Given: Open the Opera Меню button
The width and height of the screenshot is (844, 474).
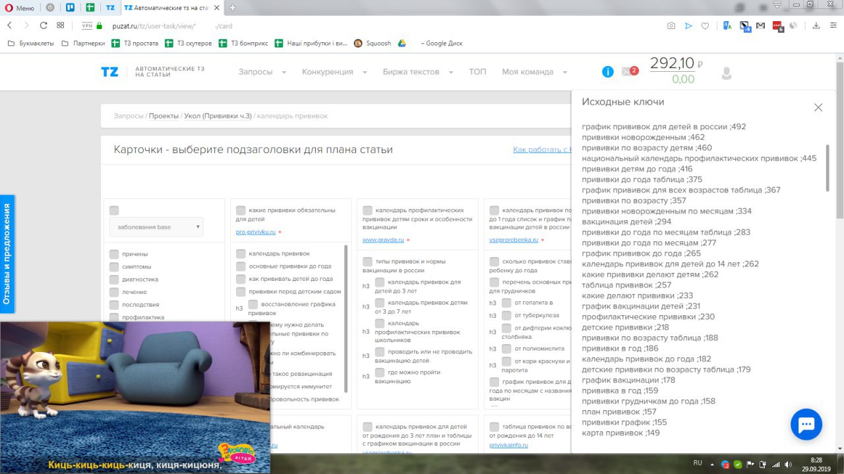Looking at the screenshot, I should click(x=20, y=8).
